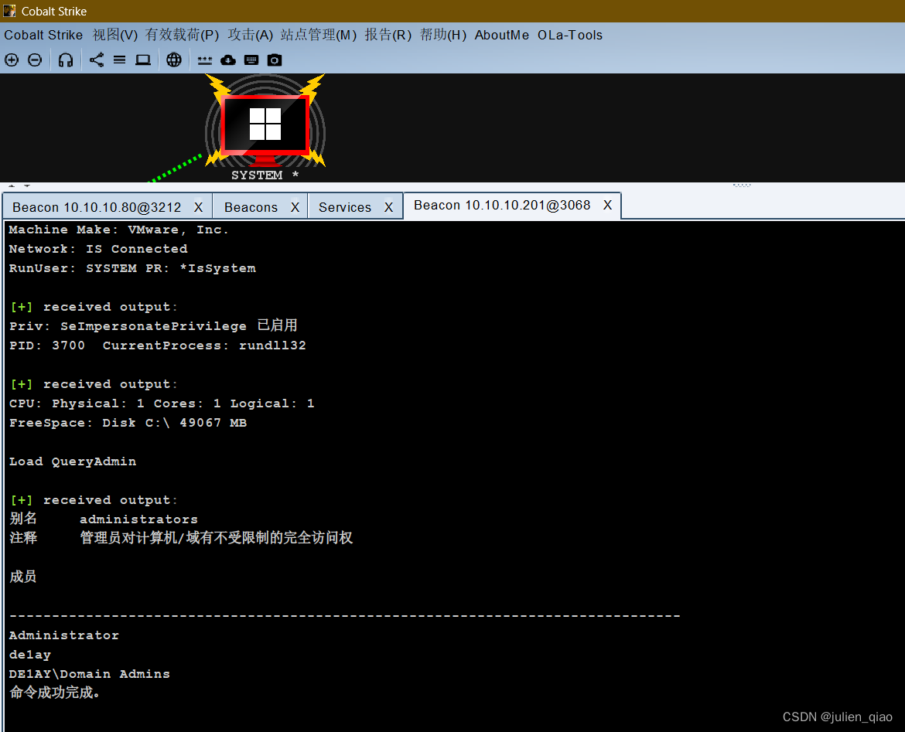Viewport: 905px width, 732px height.
Task: Open screenshots view camera icon
Action: pos(275,60)
